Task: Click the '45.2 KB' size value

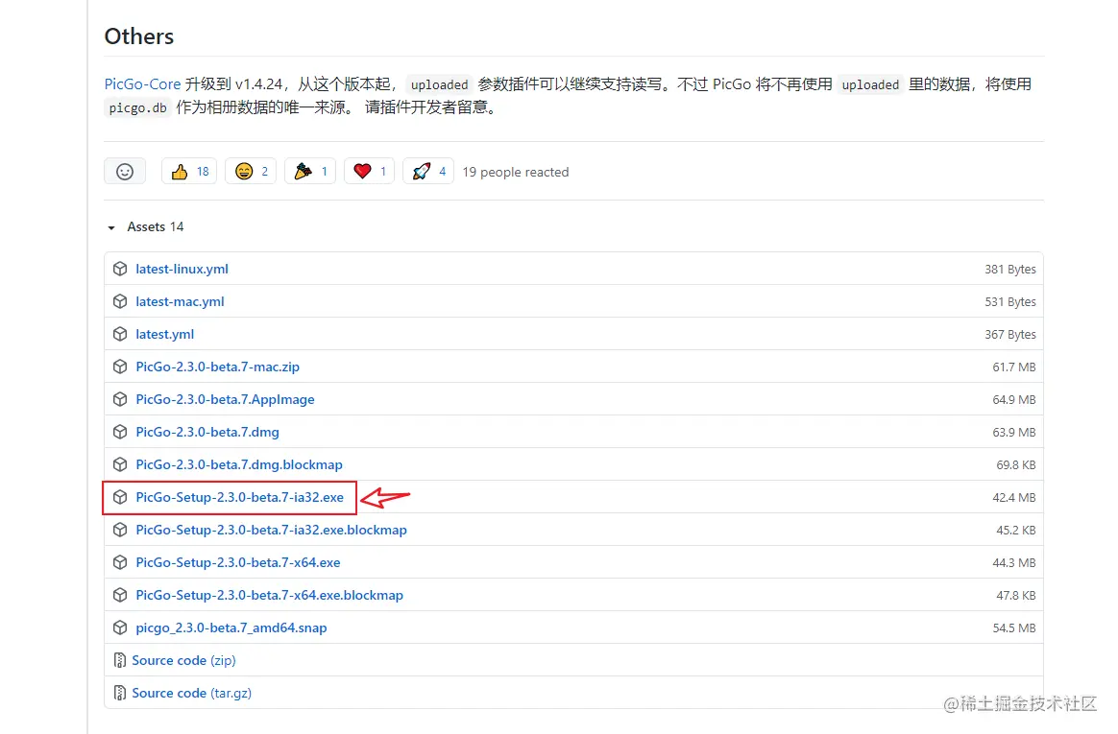Action: tap(1016, 531)
